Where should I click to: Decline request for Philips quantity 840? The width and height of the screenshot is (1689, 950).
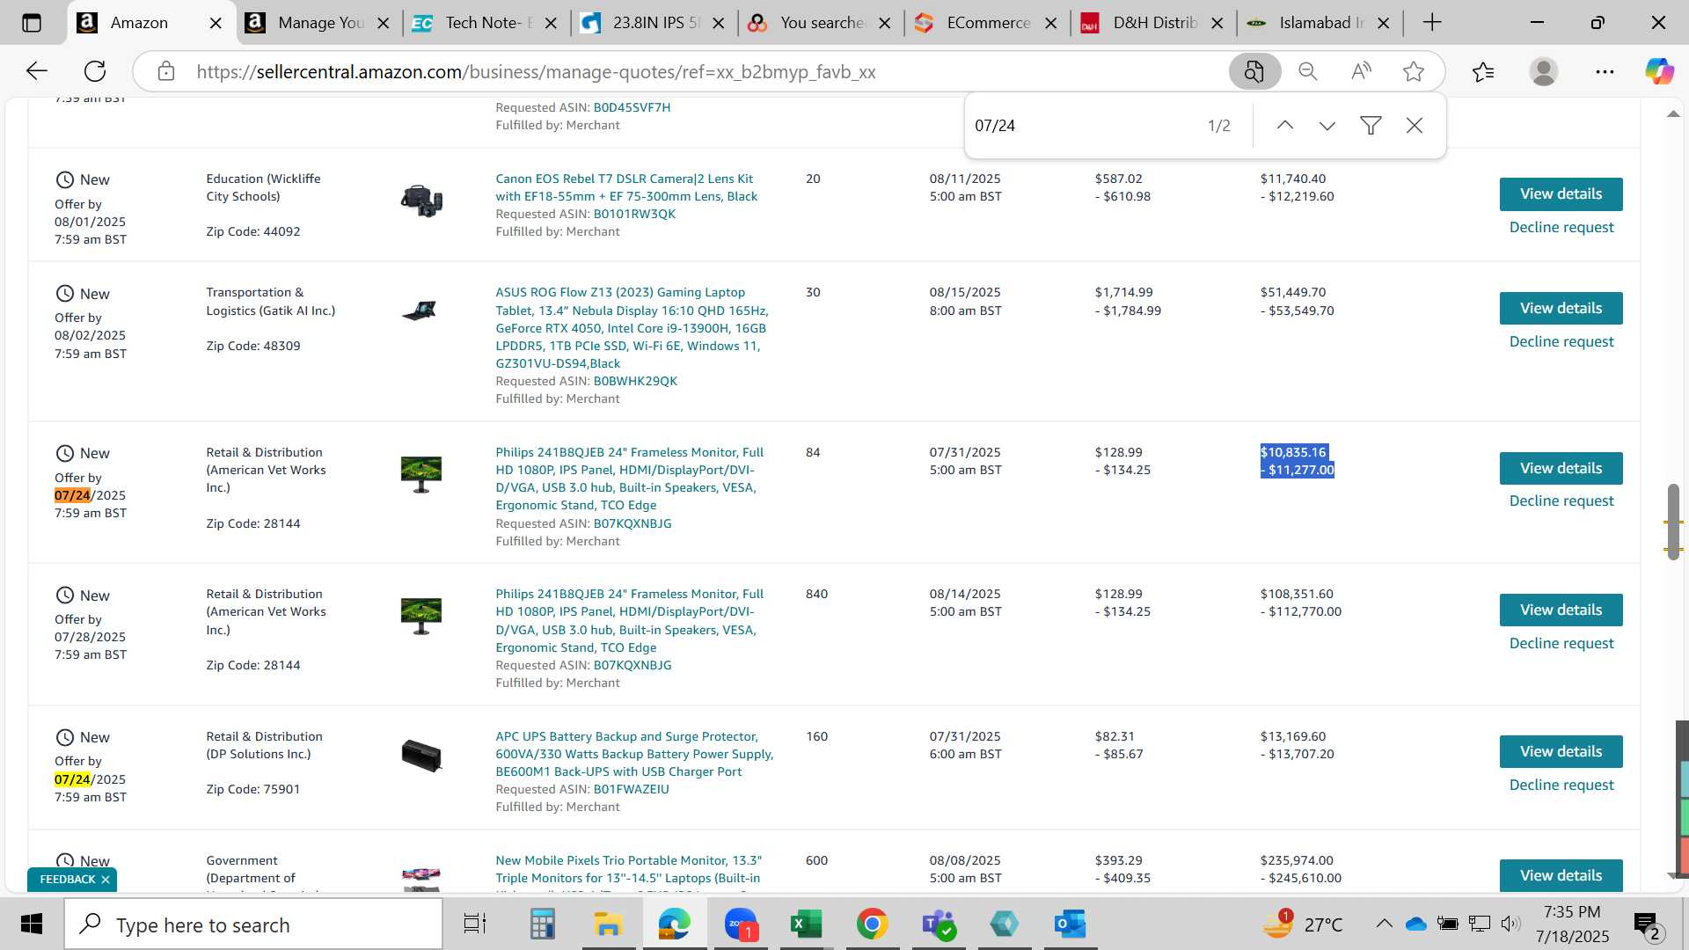tap(1561, 644)
